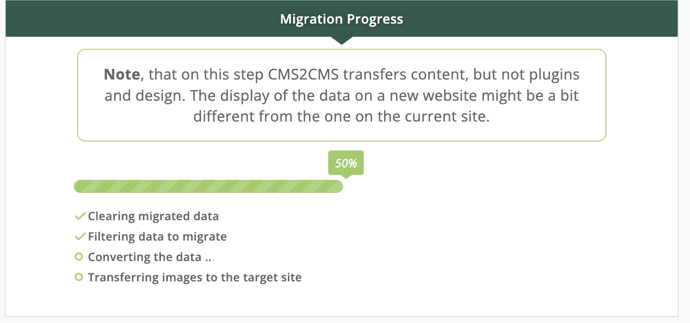Click the bold Note text in the message
The width and height of the screenshot is (690, 323).
122,74
